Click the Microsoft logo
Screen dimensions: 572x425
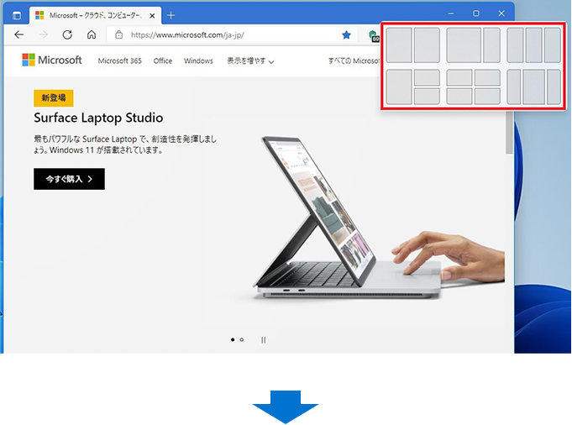point(52,60)
